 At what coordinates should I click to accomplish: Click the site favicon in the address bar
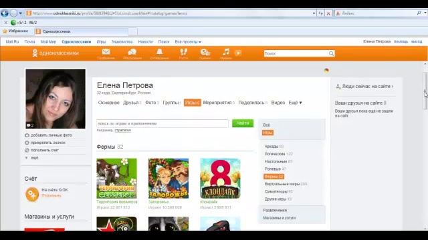(x=29, y=13)
